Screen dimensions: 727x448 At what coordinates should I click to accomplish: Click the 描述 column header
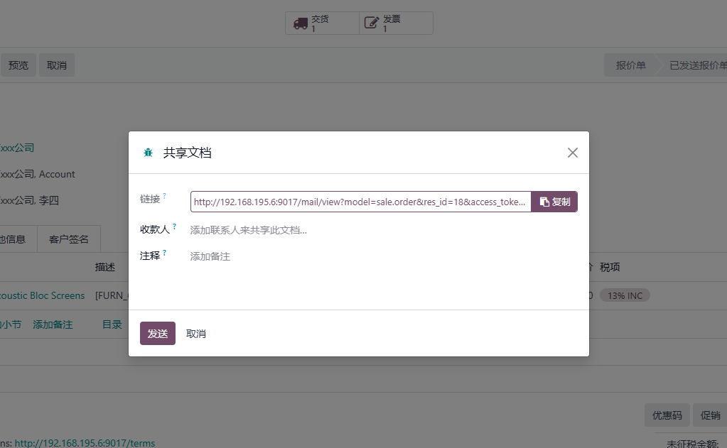[104, 268]
